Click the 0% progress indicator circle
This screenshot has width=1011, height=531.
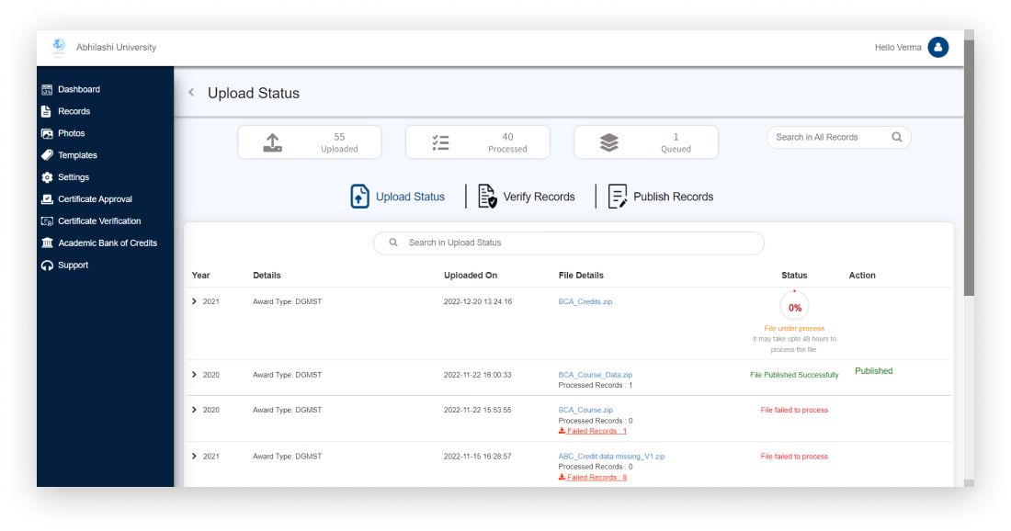(794, 307)
